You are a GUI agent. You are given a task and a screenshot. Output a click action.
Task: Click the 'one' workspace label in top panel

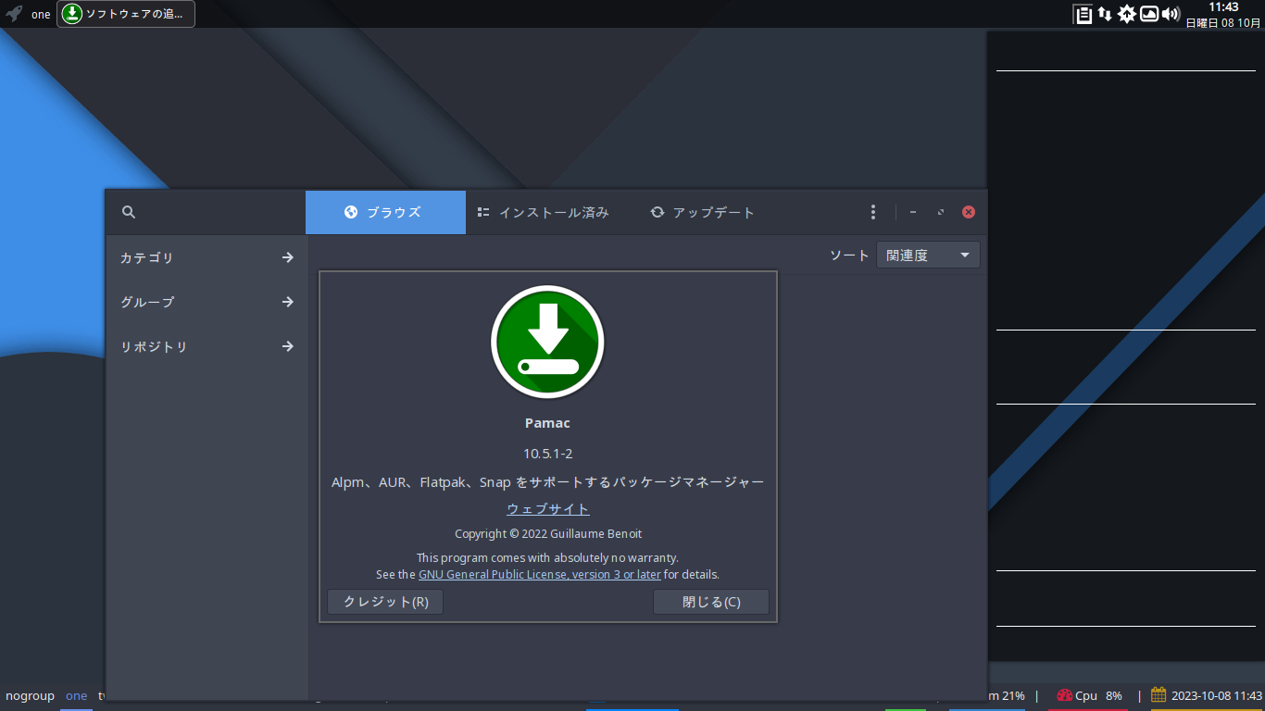[41, 15]
